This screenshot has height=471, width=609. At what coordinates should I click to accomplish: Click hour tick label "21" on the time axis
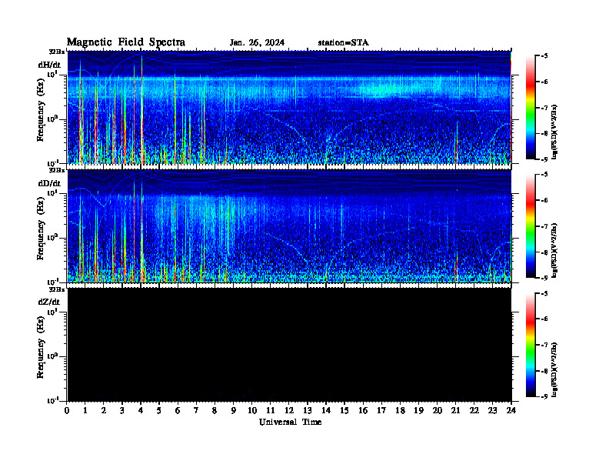(x=455, y=411)
